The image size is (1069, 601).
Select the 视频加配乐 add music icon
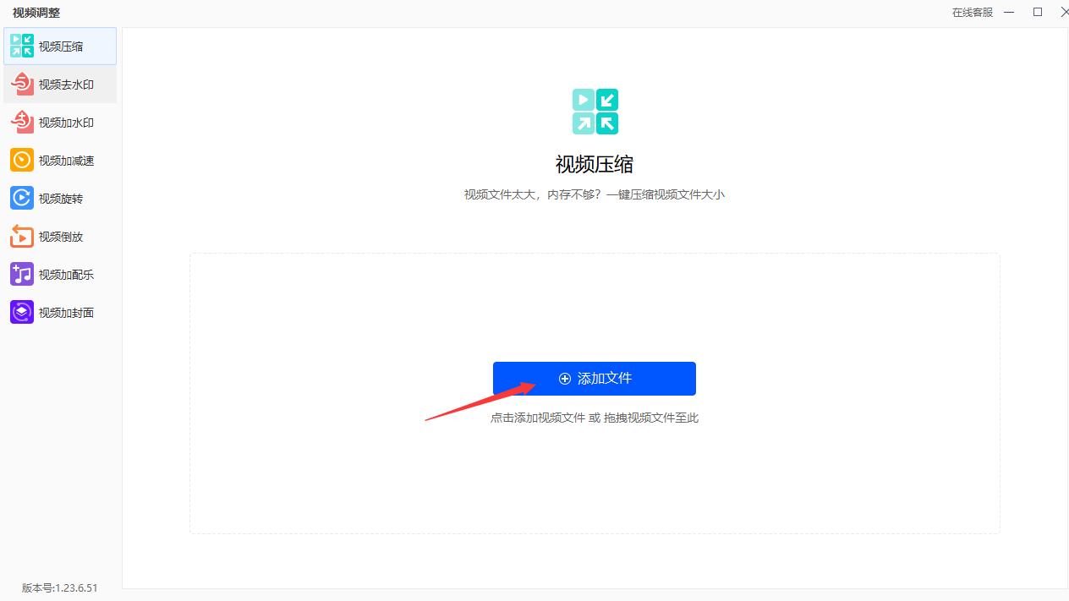22,274
